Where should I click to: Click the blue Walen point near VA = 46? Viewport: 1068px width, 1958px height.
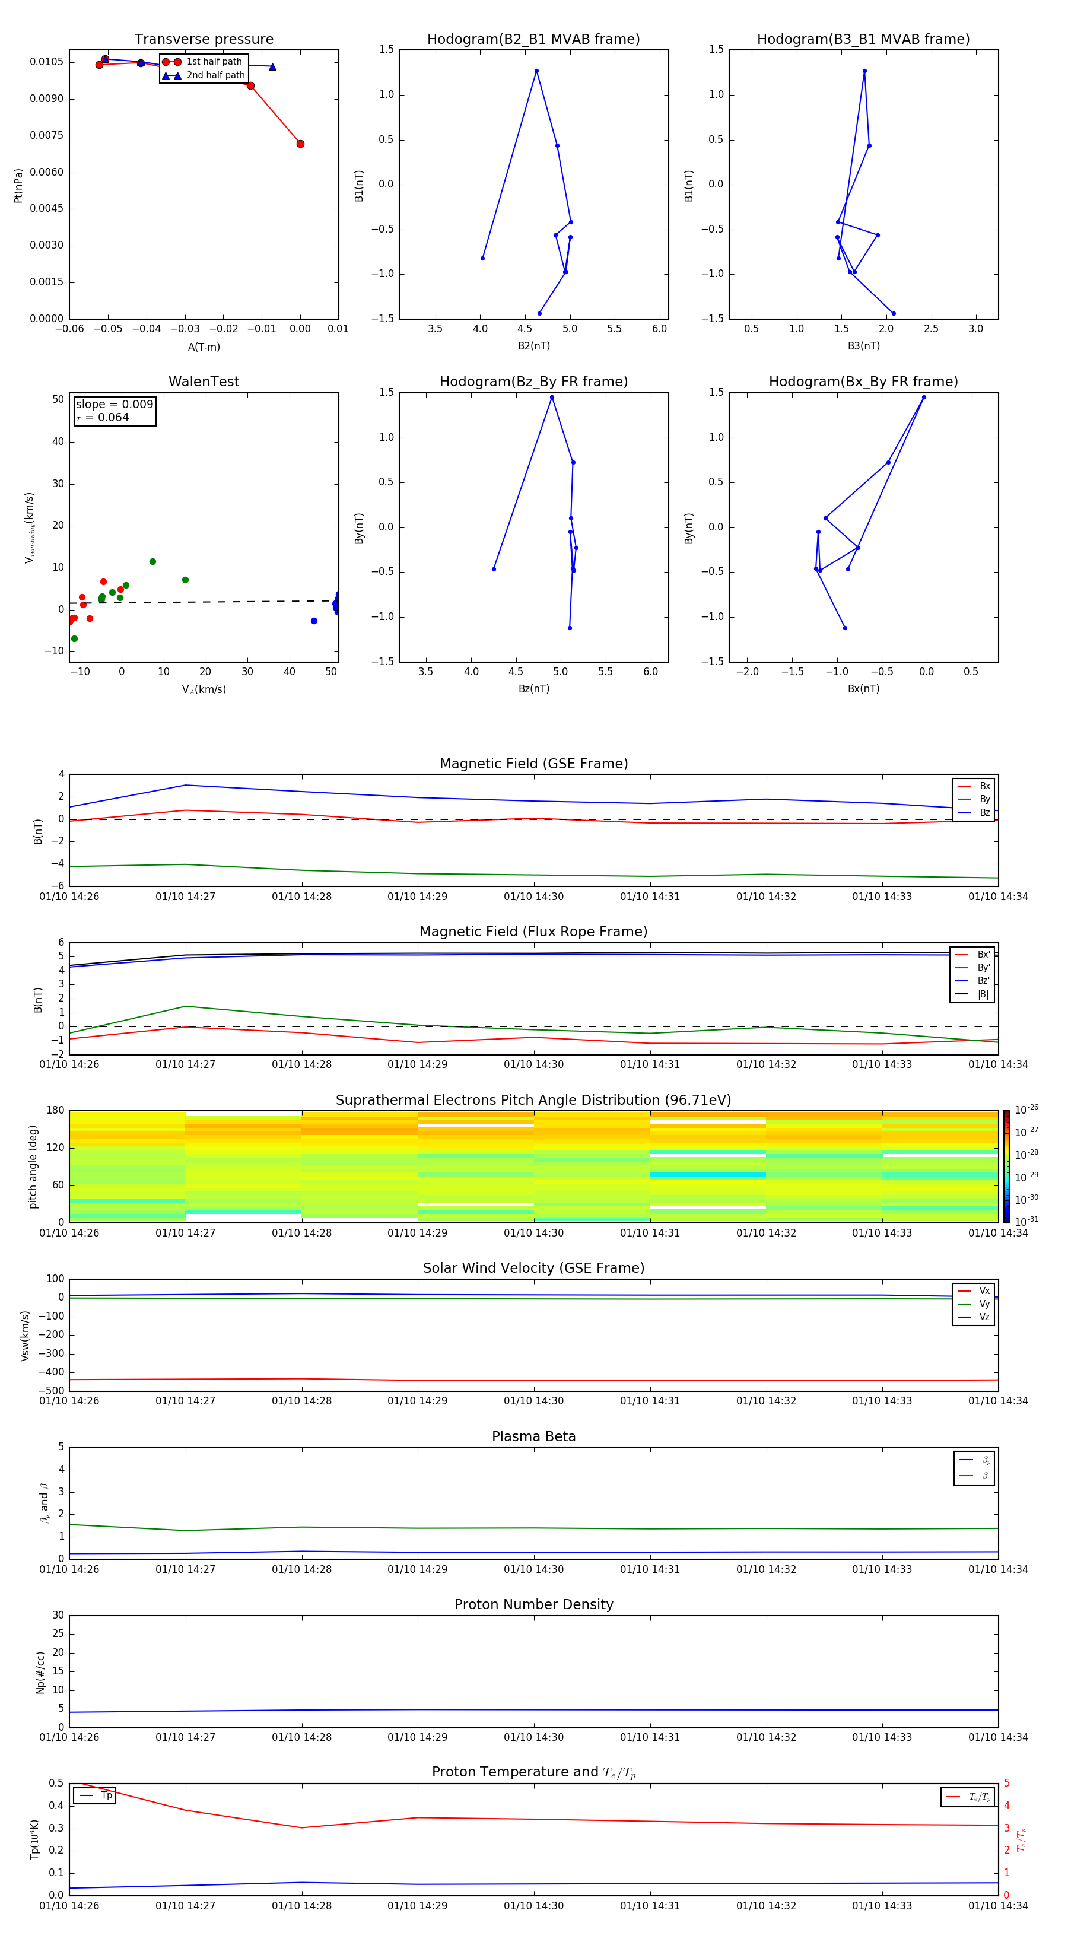314,621
